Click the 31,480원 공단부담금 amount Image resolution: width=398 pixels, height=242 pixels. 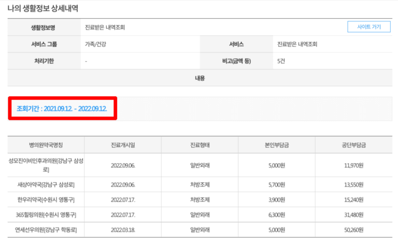tap(353, 214)
